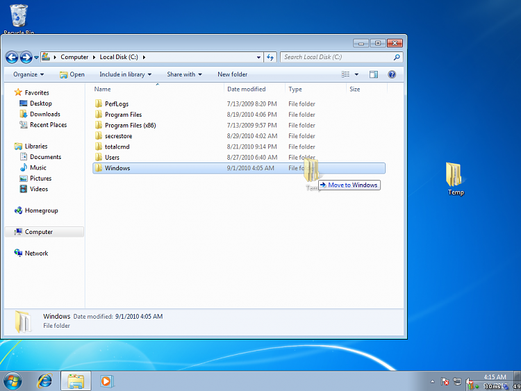Select the Windows folder row
The width and height of the screenshot is (521, 391).
[x=239, y=168]
